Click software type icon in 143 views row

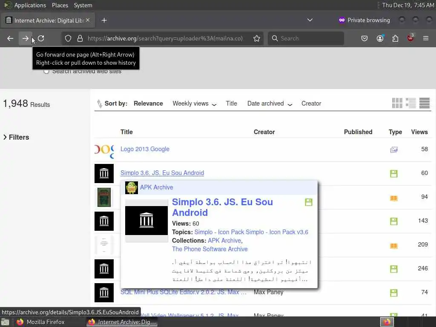[x=394, y=221]
